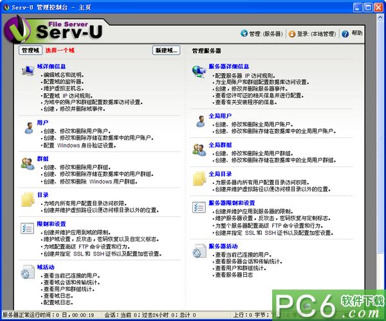This screenshot has height=321, width=386.
Task: Click the 目录 folder icon
Action: point(27,200)
